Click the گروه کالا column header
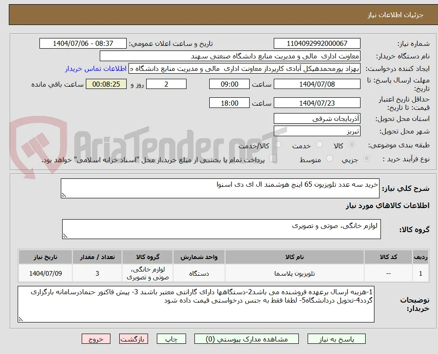 (148, 257)
